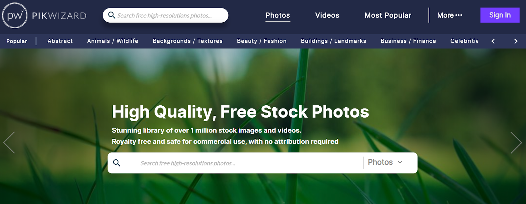Switch to the Videos tab
Screen dimensions: 526x204
tap(327, 15)
